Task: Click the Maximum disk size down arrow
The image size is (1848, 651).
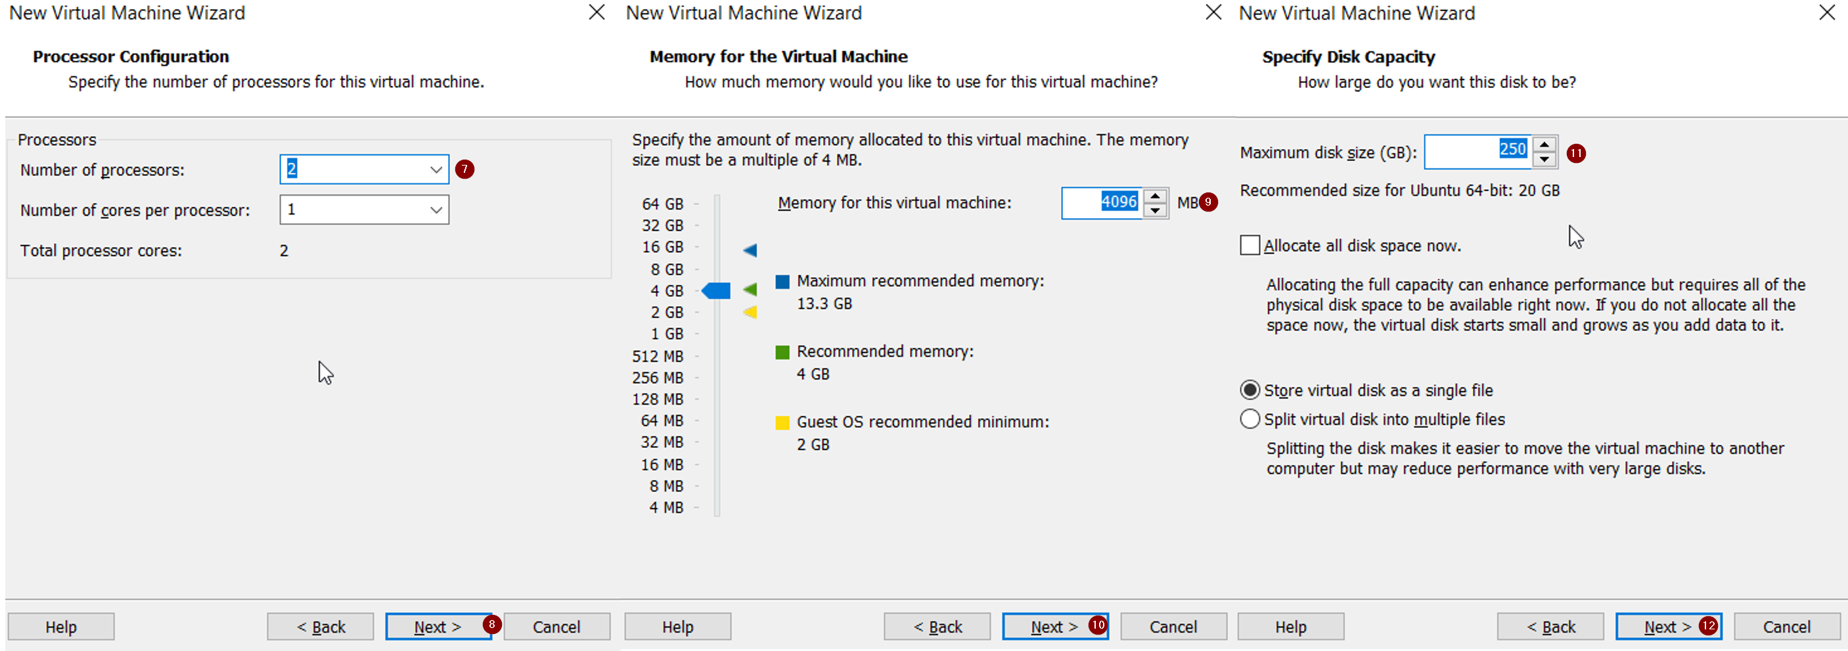Action: 1544,159
